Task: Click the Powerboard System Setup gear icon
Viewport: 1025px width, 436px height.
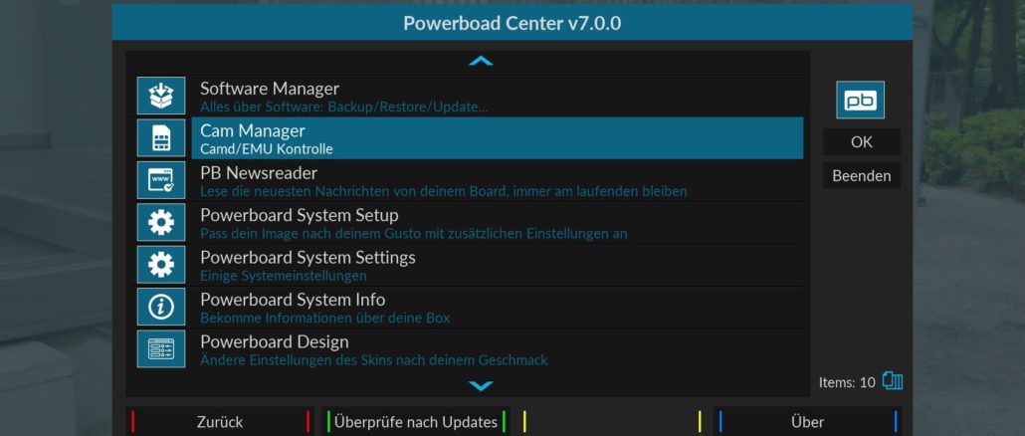Action: 161,222
